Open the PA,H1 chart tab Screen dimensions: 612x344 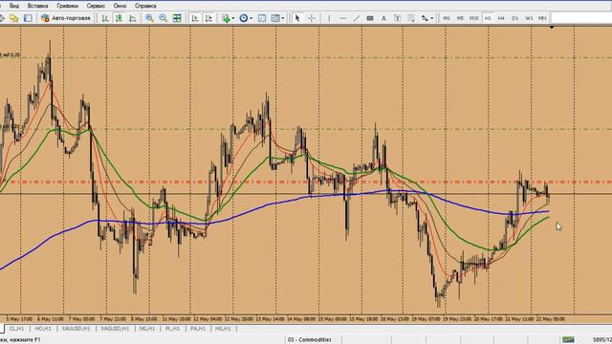(x=198, y=329)
